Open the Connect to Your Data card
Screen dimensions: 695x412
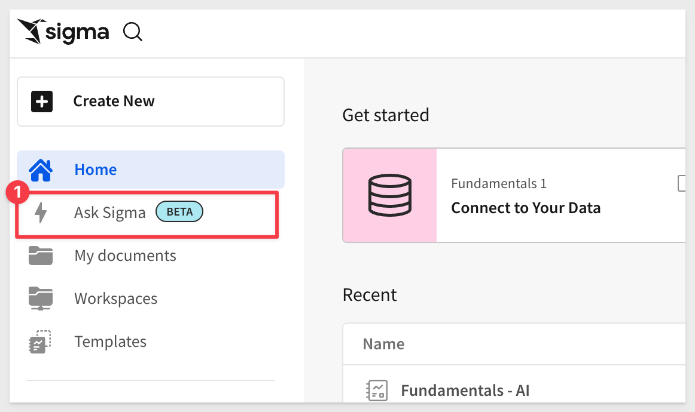(525, 207)
